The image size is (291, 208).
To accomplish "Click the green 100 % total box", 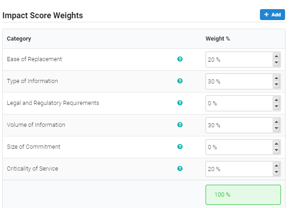I will pos(243,195).
